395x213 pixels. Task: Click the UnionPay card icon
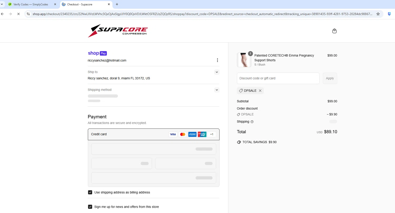[202, 134]
